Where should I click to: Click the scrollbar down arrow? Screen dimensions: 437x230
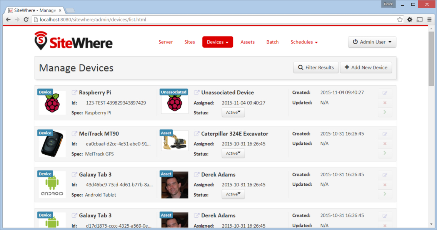(432, 224)
